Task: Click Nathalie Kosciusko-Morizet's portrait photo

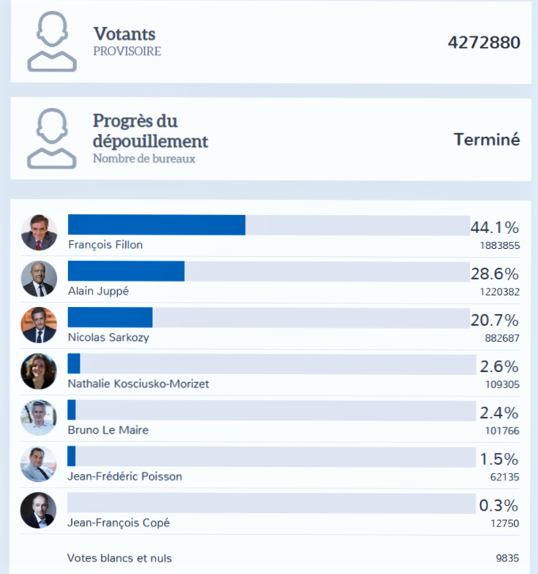Action: tap(39, 371)
